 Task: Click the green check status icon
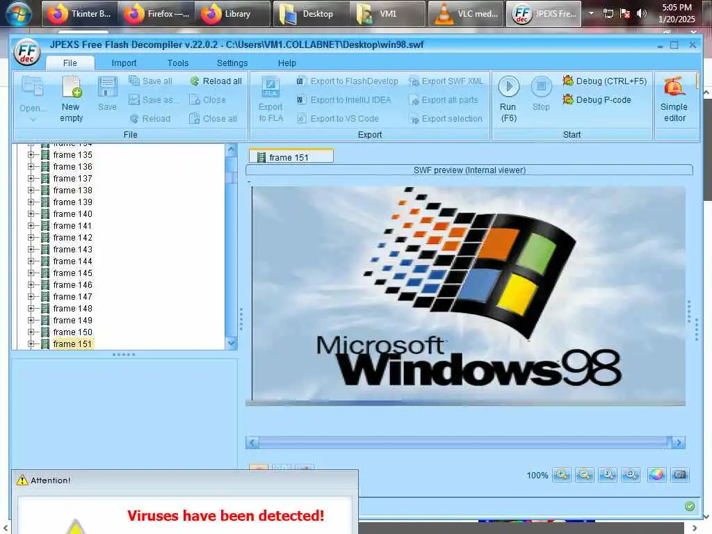[x=690, y=506]
